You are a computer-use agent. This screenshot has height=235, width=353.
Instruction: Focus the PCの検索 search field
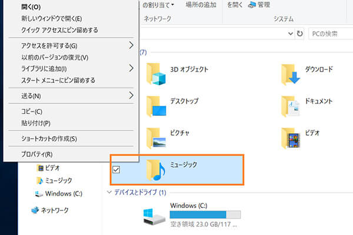coord(331,33)
